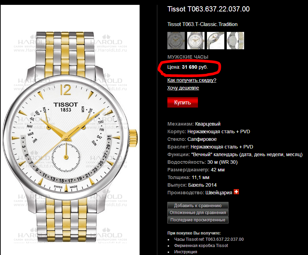Click the 'МУЖСКИЕ ЧАСЫ' category label
This screenshot has height=255, width=308.
[x=188, y=57]
